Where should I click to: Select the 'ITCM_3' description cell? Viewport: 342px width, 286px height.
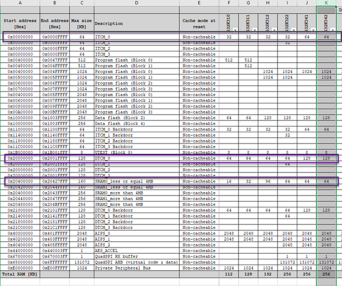point(137,54)
